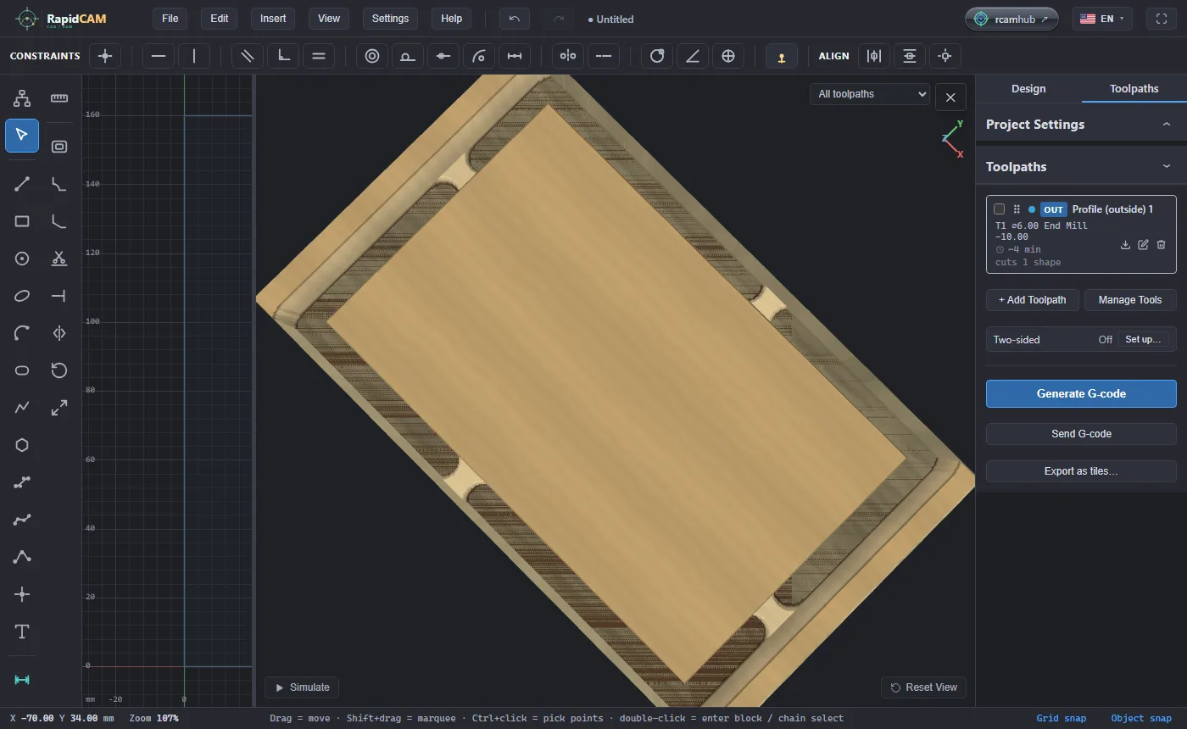
Task: Select the Offset shape tool
Action: (x=59, y=147)
